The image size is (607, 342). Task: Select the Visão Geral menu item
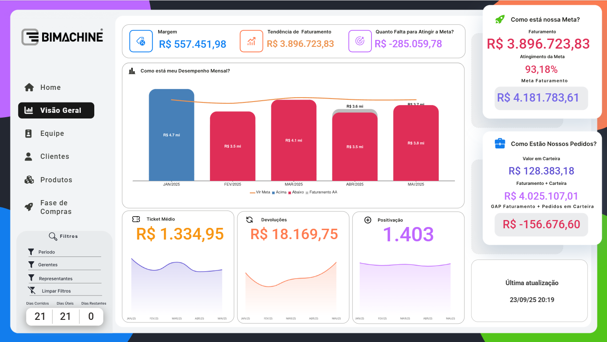click(56, 110)
